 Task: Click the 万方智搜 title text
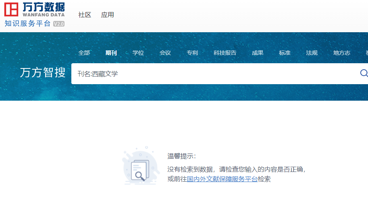(x=43, y=73)
